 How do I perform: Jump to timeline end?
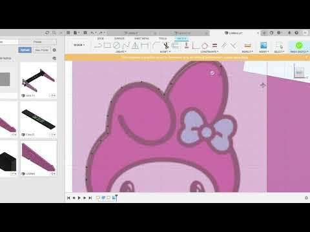point(90,198)
